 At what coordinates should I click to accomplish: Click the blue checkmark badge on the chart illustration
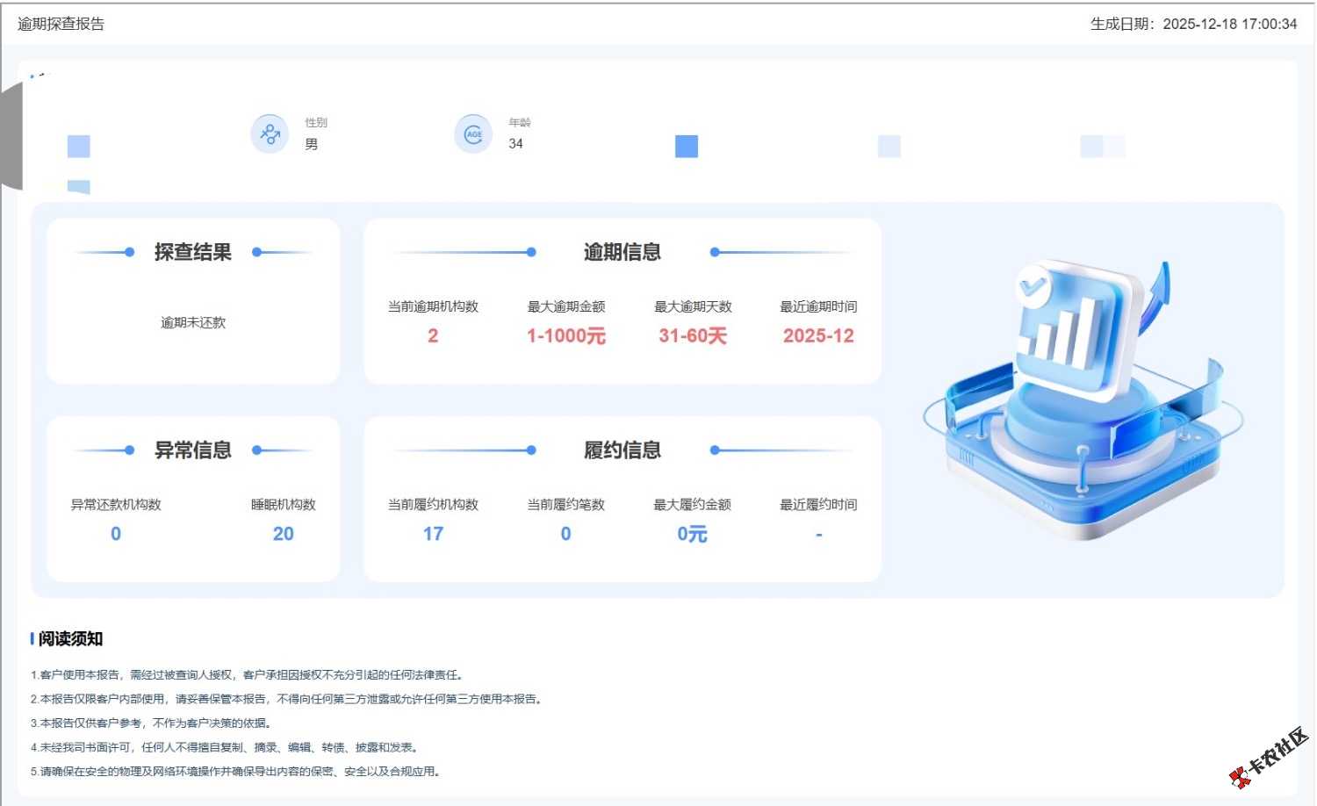(1033, 284)
